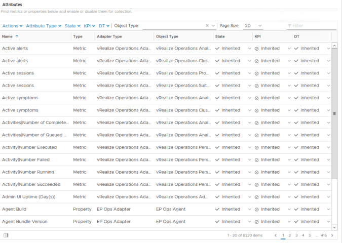Click KPI disabled icon in Activity|Number Running row
This screenshot has width=342, height=243.
point(257,173)
